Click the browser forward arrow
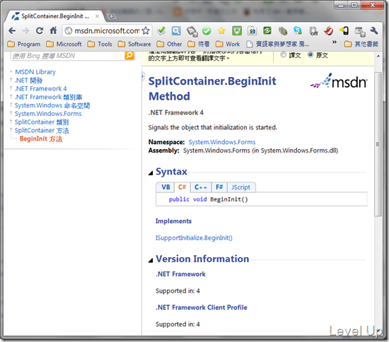389x342 pixels. [25, 30]
